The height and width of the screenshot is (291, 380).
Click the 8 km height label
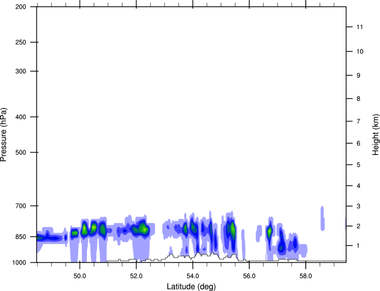click(x=359, y=99)
